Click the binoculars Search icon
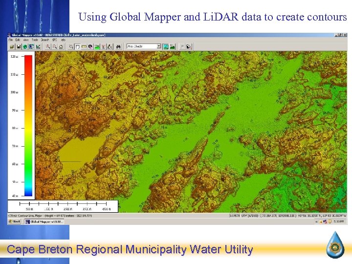 [x=118, y=47]
